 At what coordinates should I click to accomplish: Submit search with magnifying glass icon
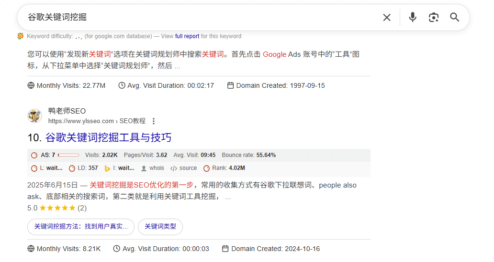click(x=454, y=17)
